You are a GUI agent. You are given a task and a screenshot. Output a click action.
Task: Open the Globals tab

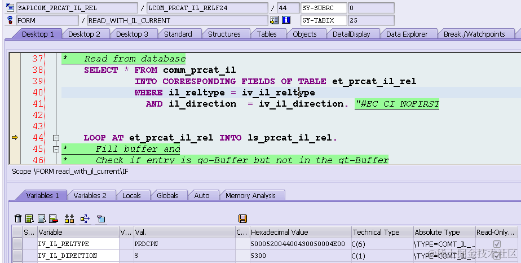pyautogui.click(x=167, y=195)
